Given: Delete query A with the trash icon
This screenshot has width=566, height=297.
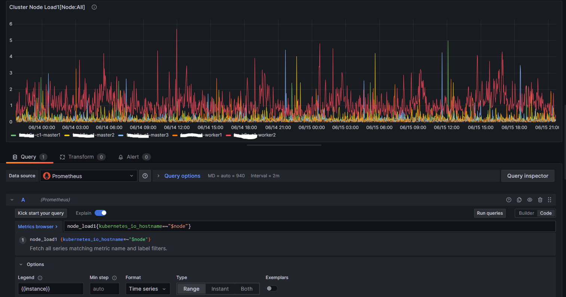Looking at the screenshot, I should coord(540,200).
